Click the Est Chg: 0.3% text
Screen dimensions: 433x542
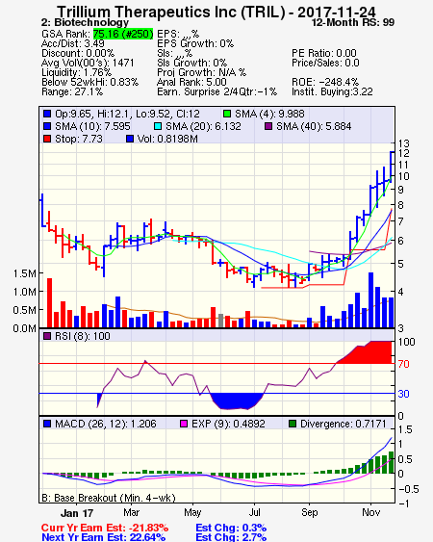[x=231, y=528]
